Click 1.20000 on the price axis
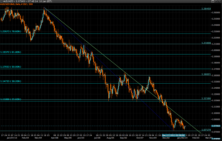 pos(216,50)
